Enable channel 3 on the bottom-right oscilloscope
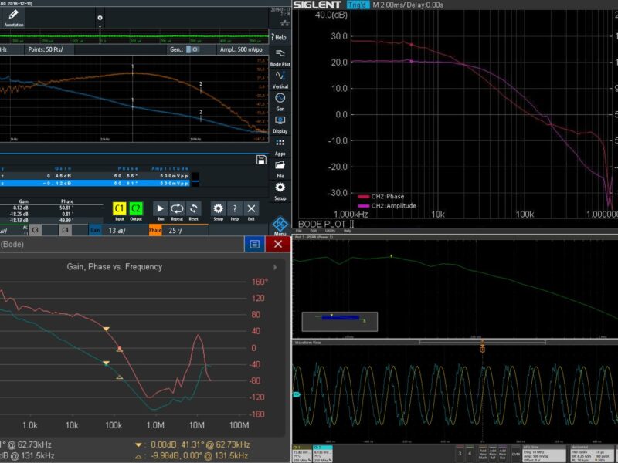This screenshot has height=463, width=618. [x=460, y=453]
